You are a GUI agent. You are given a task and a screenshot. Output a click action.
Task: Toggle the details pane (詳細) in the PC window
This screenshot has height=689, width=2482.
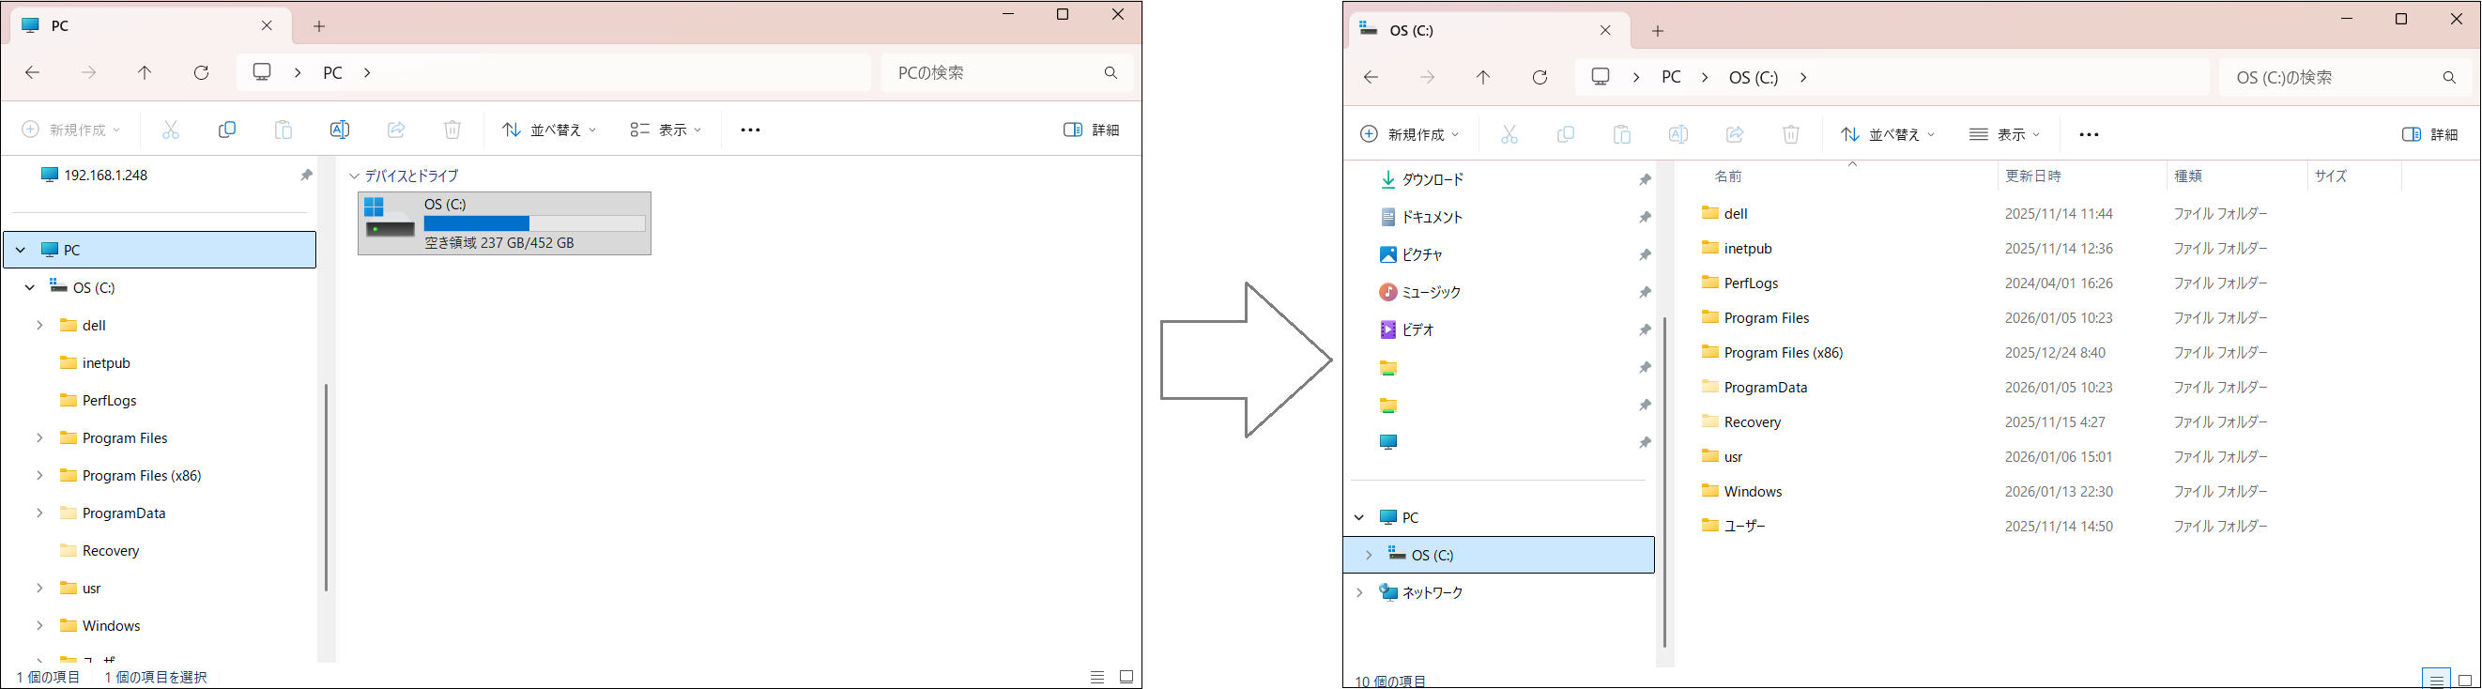(x=1092, y=130)
